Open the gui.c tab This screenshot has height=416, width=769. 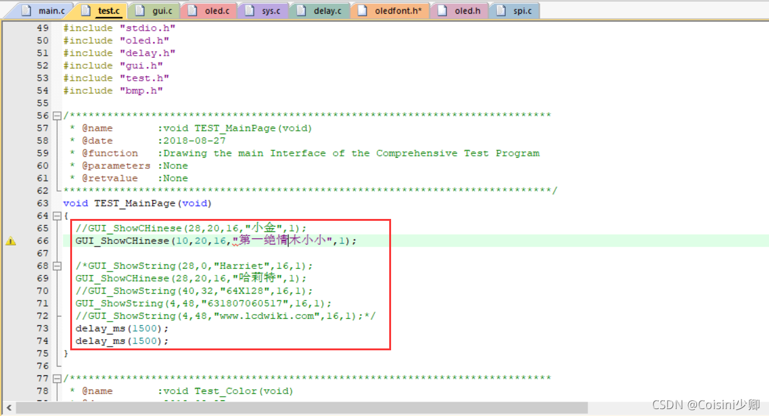tap(154, 11)
